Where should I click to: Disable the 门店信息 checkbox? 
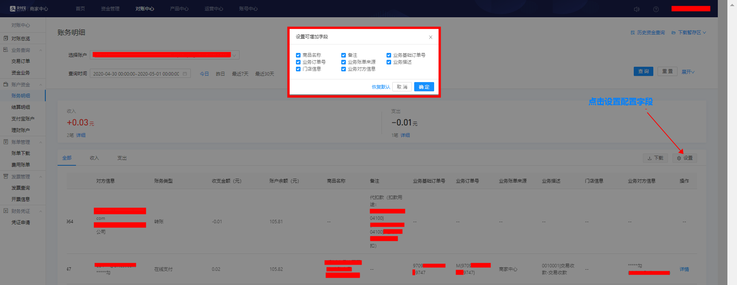click(298, 69)
